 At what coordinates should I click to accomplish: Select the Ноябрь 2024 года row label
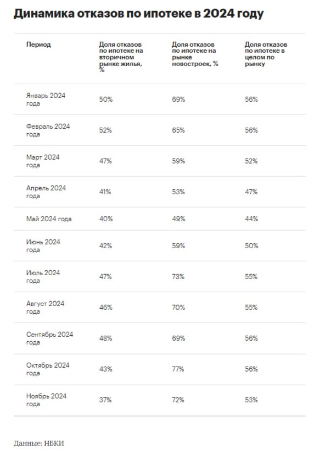[46, 400]
